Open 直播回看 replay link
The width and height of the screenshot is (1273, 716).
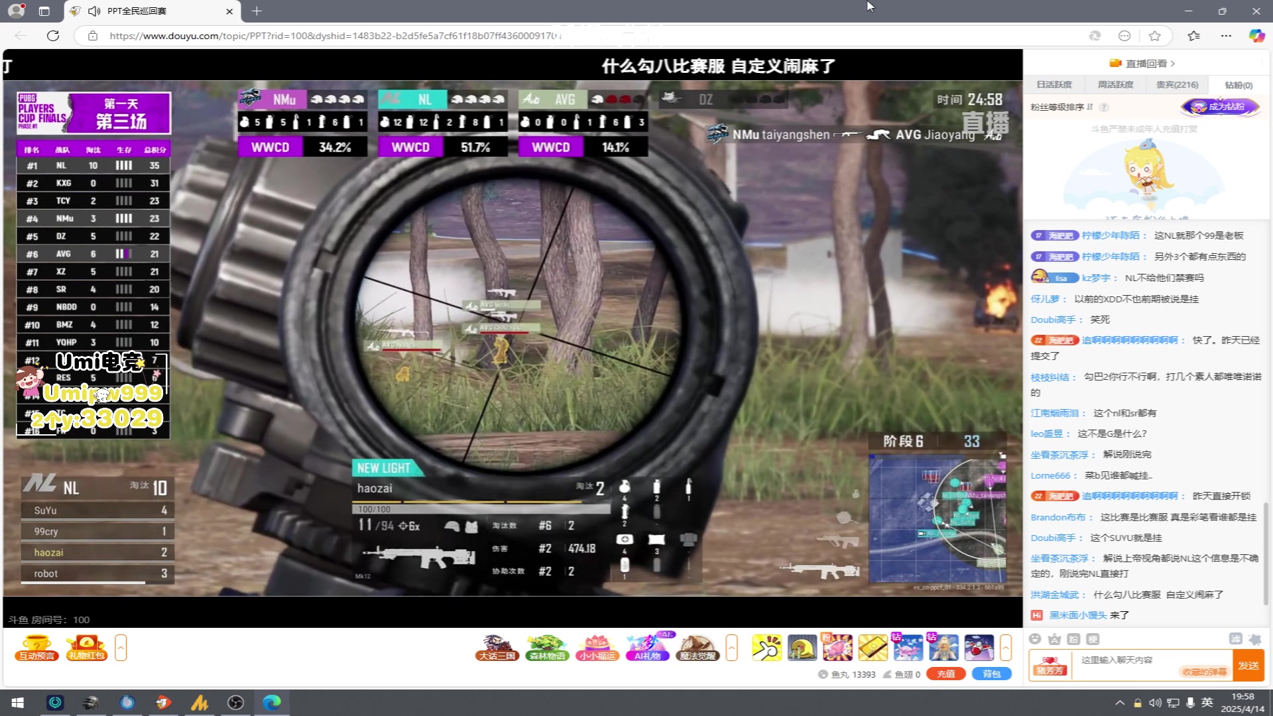pos(1142,64)
